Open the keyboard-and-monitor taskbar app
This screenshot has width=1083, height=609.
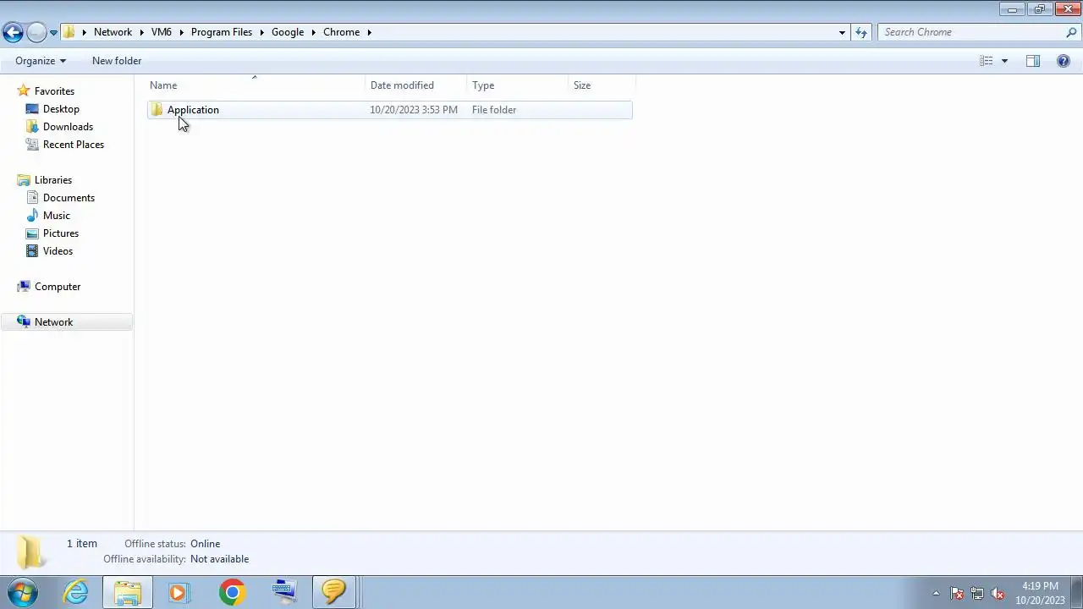point(283,592)
